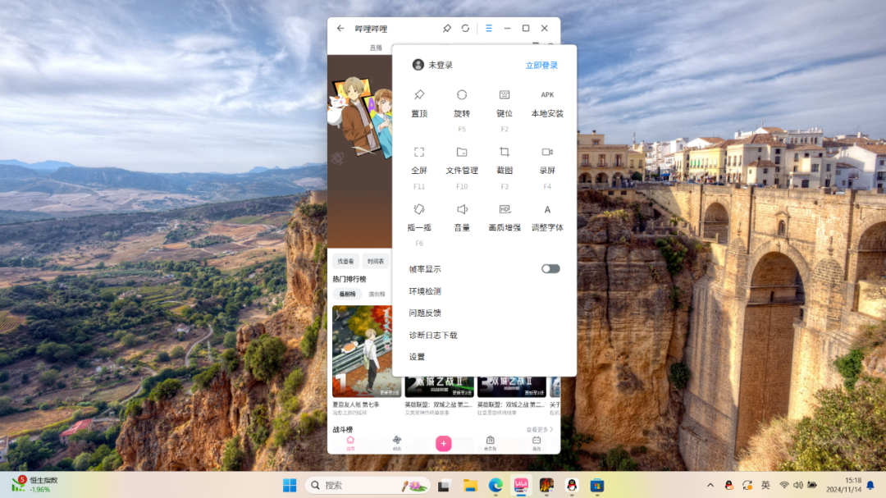Click the 未登录 user avatar
Screen dimensions: 886x498
pyautogui.click(x=418, y=65)
